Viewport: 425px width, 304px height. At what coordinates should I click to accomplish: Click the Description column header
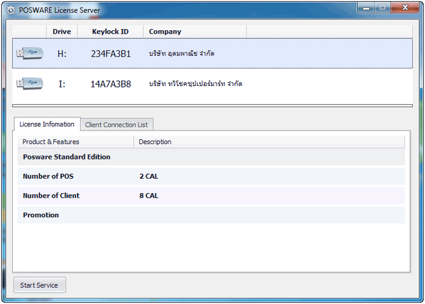click(155, 142)
